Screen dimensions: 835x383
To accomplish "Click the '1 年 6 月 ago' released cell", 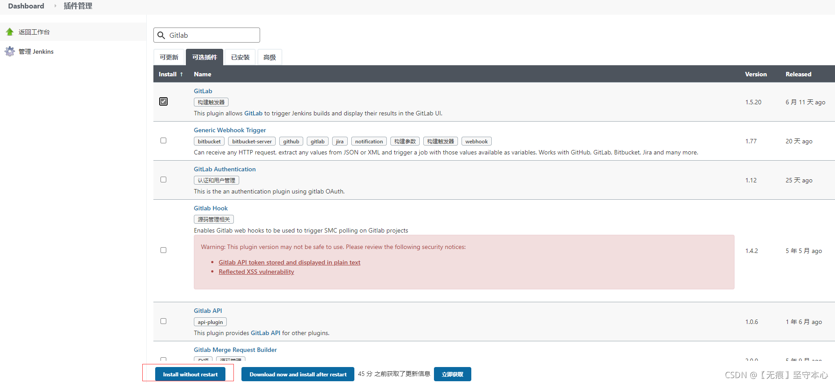I will coord(804,322).
